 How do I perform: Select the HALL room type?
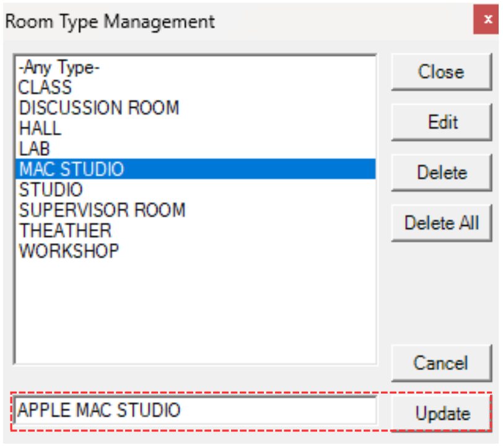click(x=40, y=128)
